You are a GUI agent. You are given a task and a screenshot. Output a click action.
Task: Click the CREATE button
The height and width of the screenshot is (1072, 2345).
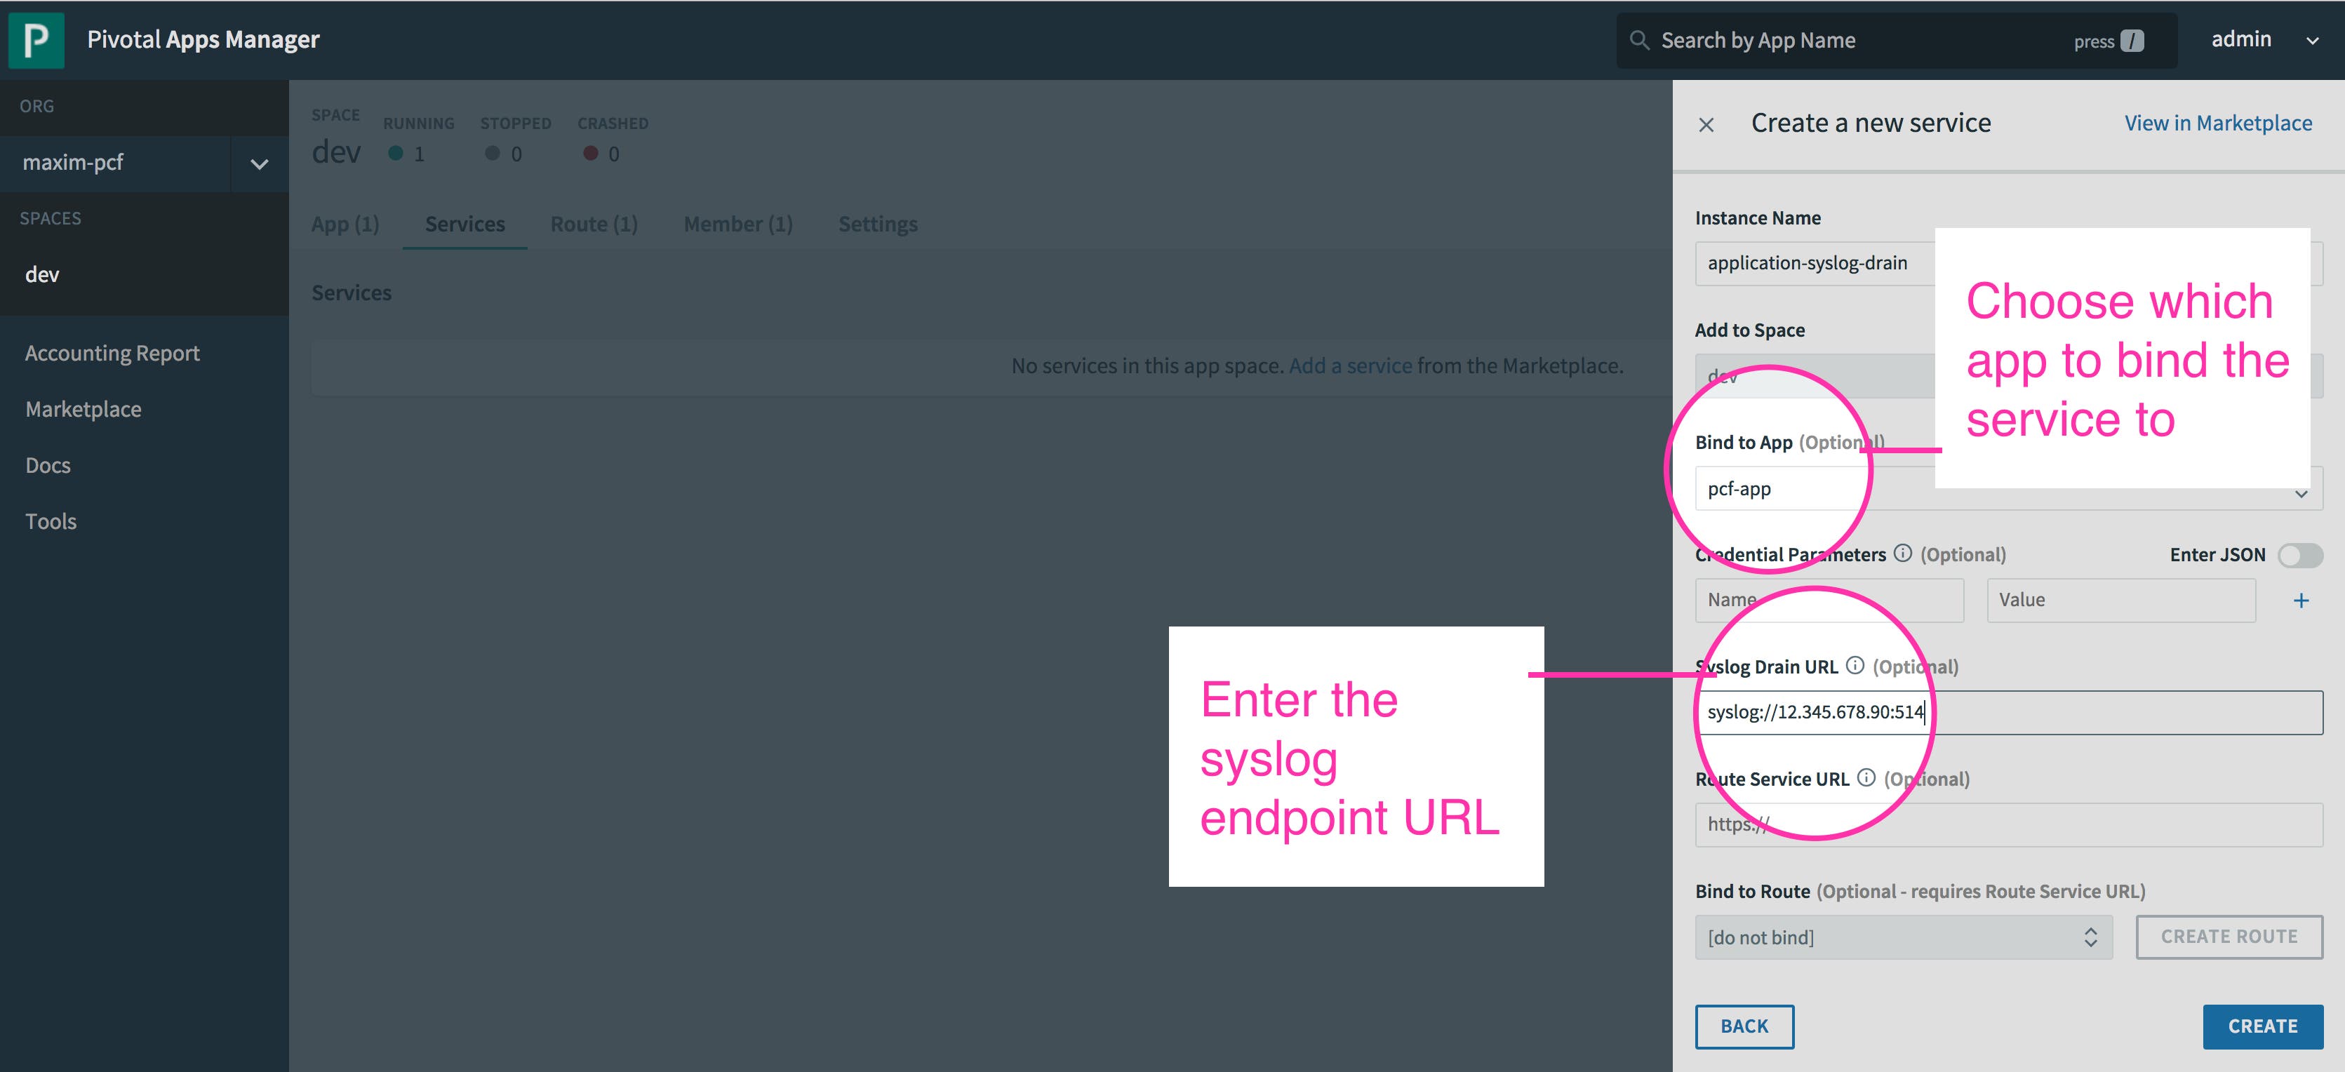pos(2262,1026)
